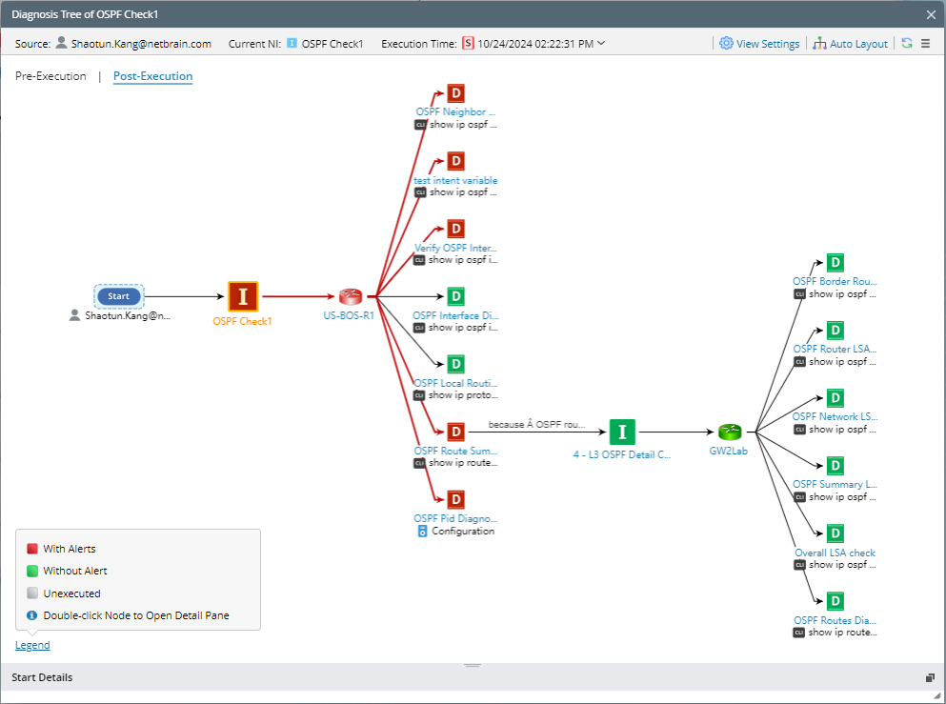Click the OSPF Check1 node label

[243, 321]
